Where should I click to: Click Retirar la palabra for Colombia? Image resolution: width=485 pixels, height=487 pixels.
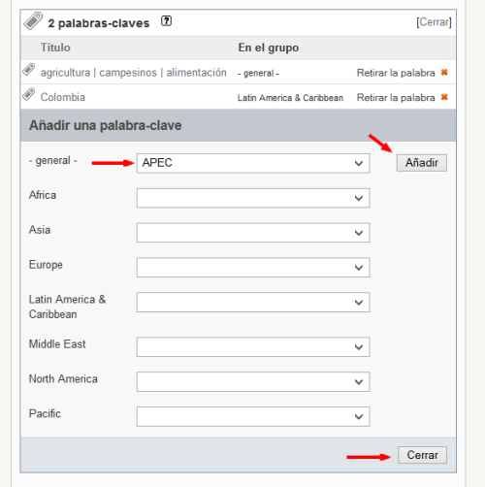click(x=396, y=97)
